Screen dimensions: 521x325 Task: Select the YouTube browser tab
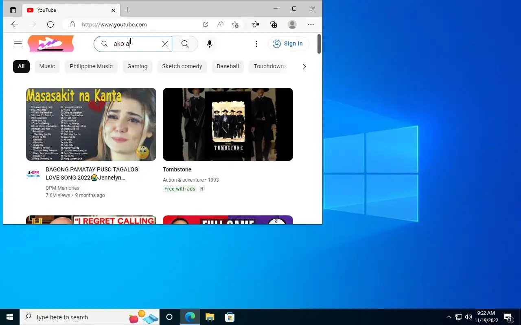[x=71, y=10]
